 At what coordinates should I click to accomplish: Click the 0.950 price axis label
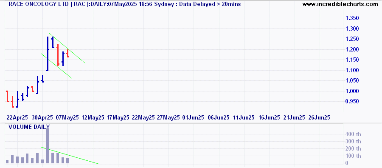352,101
